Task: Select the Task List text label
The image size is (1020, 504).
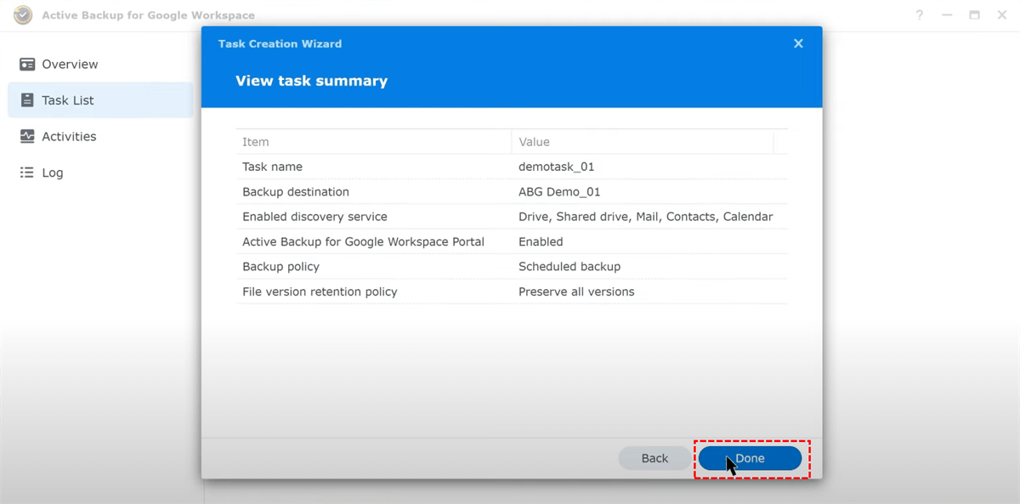Action: (68, 100)
